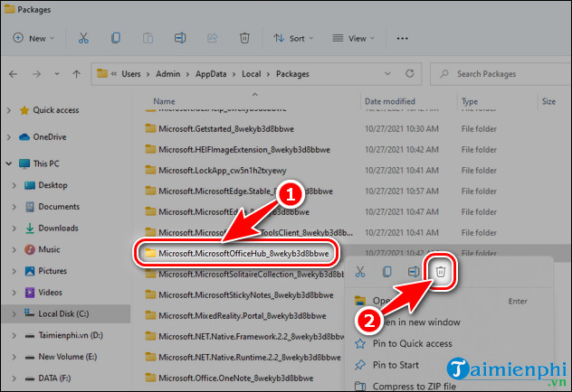The width and height of the screenshot is (572, 392).
Task: Click the Paste icon in top toolbar
Action: pos(148,38)
